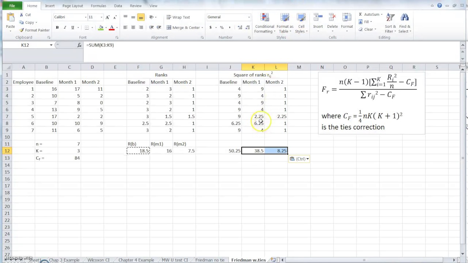Open the Name Box dropdown arrow
The image size is (468, 263).
click(x=51, y=45)
